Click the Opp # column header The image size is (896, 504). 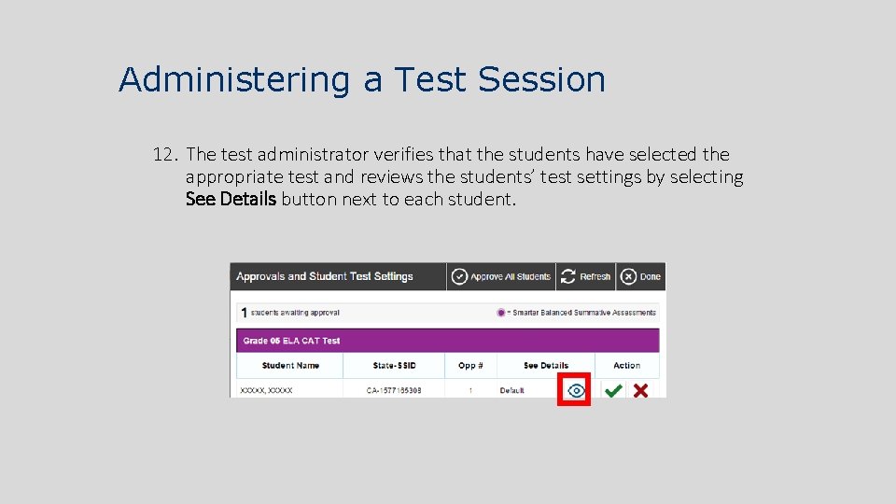(470, 366)
